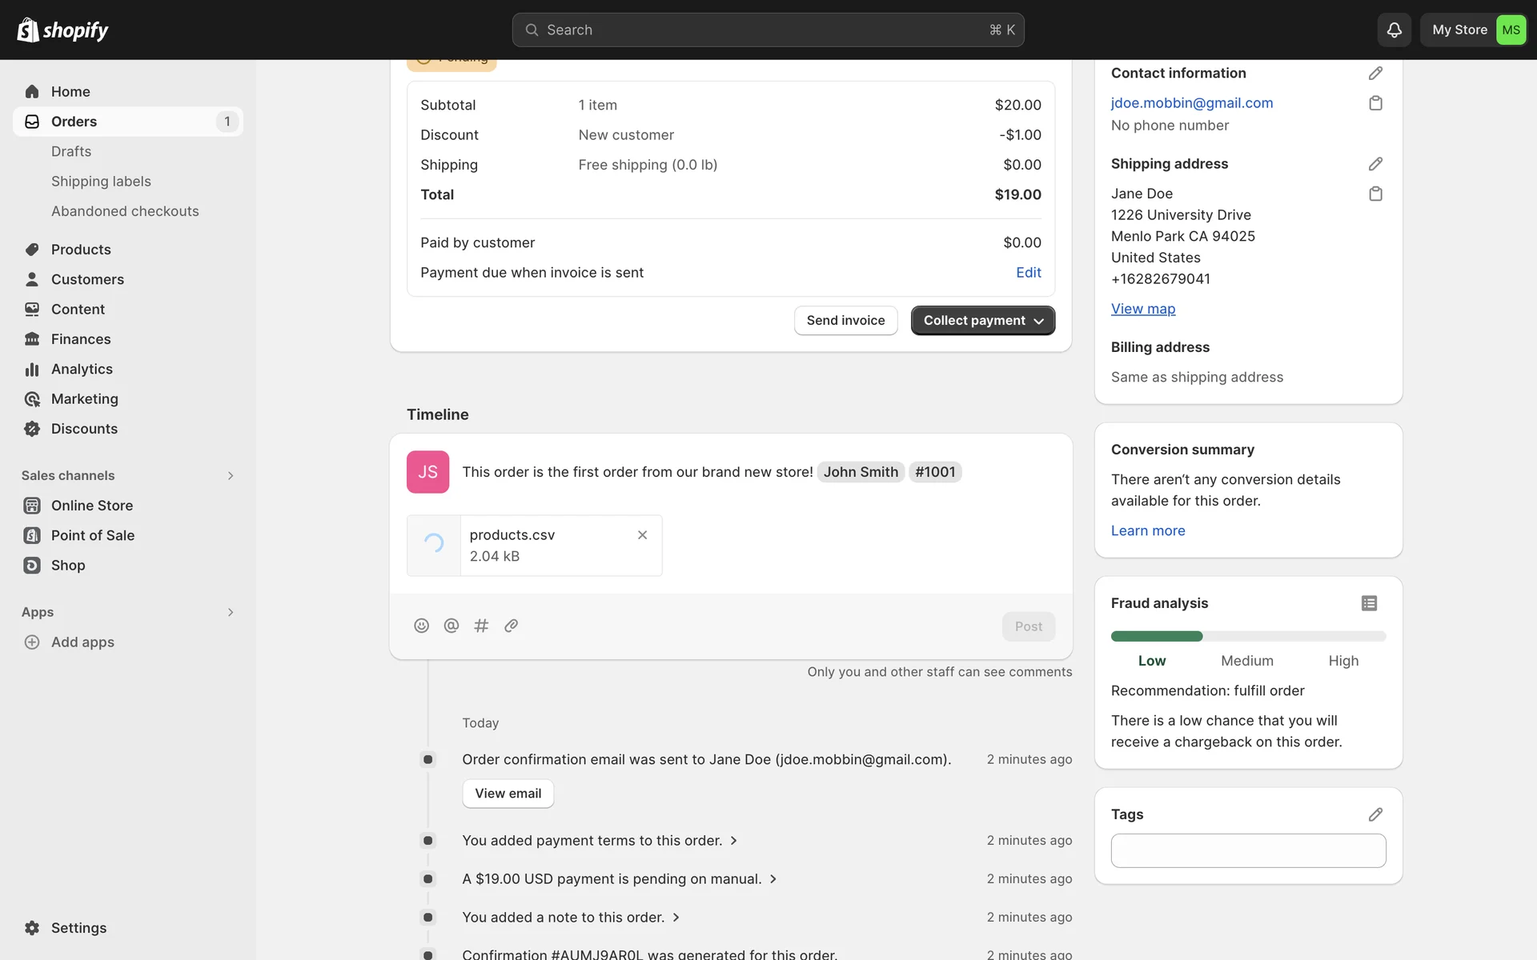Open notifications bell icon
1537x960 pixels.
(1394, 30)
